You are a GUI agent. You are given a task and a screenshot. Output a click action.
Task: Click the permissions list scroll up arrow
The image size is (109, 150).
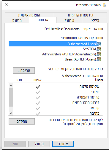point(11,86)
